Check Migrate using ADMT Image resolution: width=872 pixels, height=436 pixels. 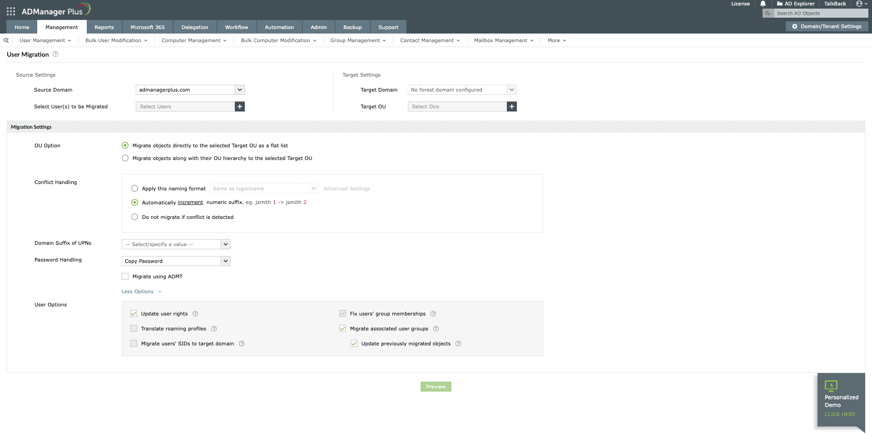coord(125,276)
